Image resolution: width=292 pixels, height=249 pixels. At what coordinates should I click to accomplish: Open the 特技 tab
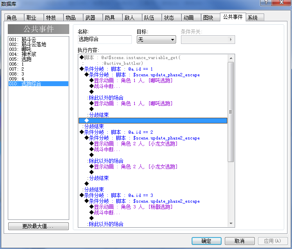point(54,18)
